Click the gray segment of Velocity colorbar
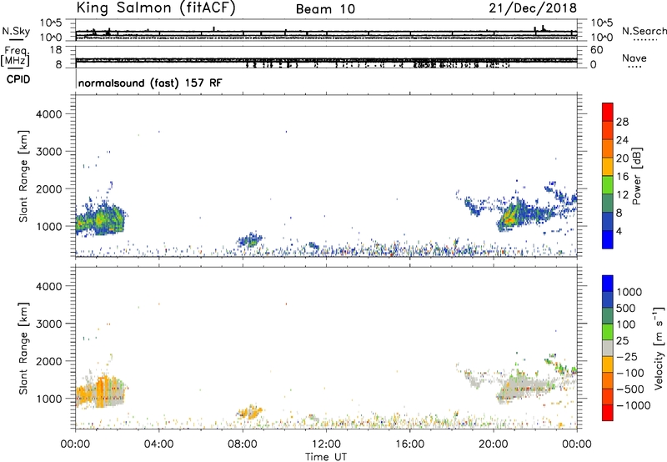Screen dimensions: 667x462 coord(608,349)
